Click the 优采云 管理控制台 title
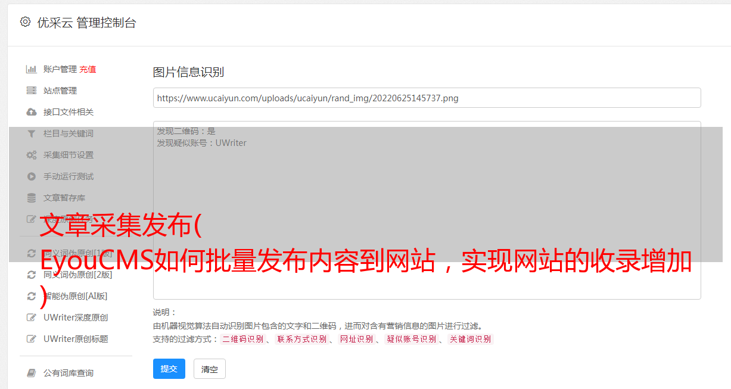Viewport: 731px width, 389px height. 86,23
